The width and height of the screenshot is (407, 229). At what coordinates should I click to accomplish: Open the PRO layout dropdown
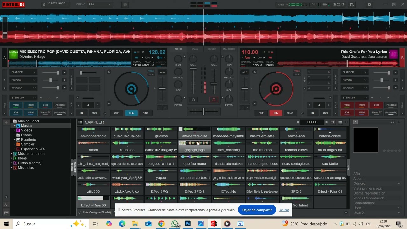(100, 4)
